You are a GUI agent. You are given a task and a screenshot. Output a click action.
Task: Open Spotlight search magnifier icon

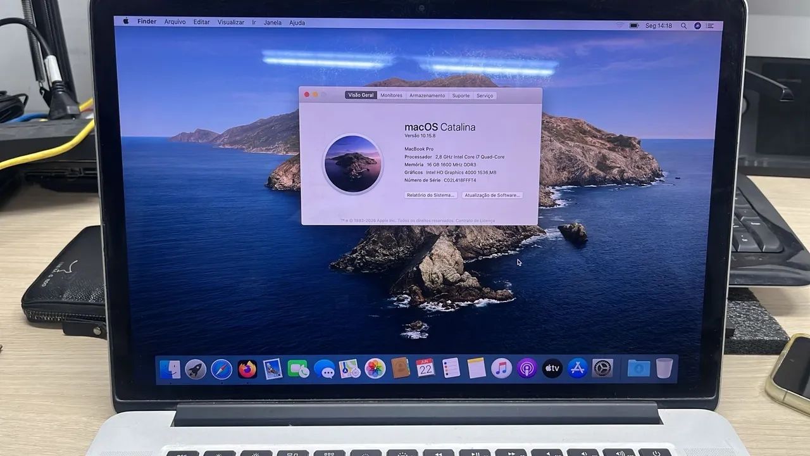[x=683, y=26]
